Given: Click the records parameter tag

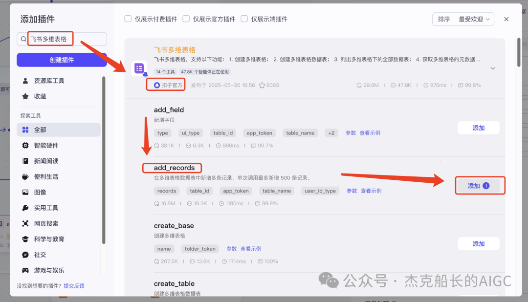Looking at the screenshot, I should click(166, 191).
